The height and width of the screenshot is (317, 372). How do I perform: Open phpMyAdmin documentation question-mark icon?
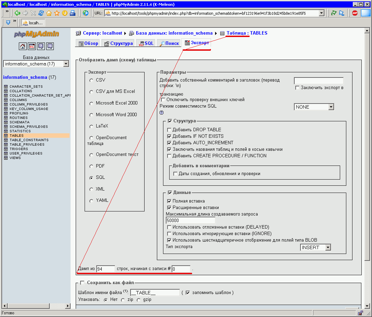pos(41,46)
